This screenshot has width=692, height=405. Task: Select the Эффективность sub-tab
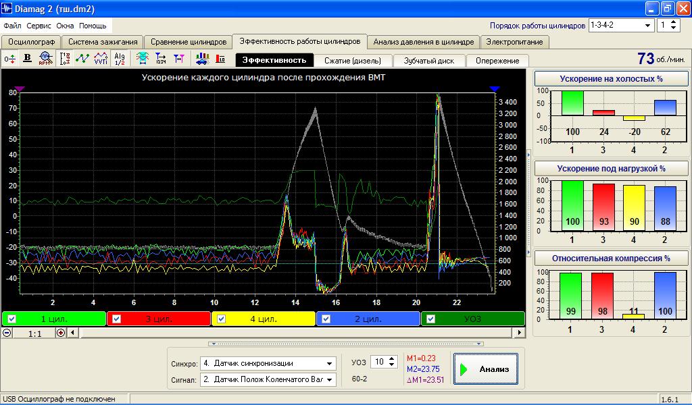point(274,60)
